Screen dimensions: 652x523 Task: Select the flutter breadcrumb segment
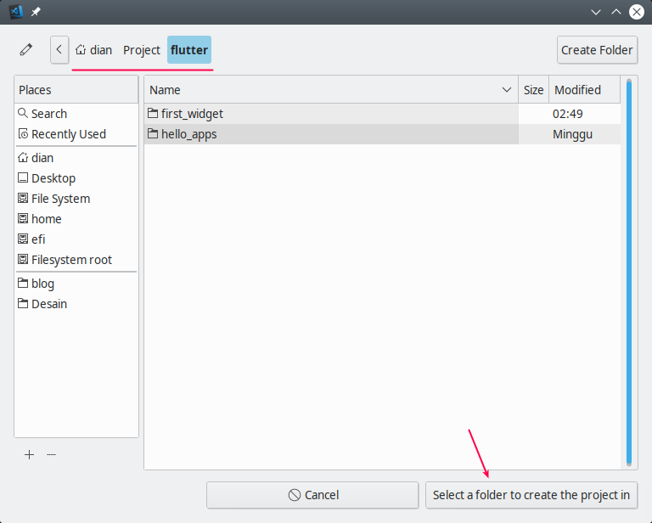(188, 50)
